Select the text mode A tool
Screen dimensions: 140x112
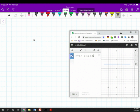point(9,15)
